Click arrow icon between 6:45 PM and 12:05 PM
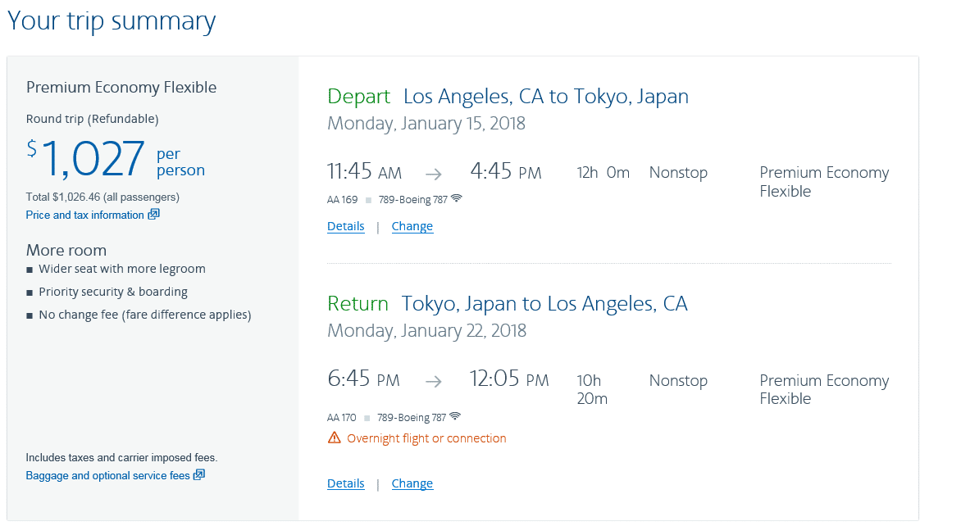The width and height of the screenshot is (961, 526). (434, 381)
